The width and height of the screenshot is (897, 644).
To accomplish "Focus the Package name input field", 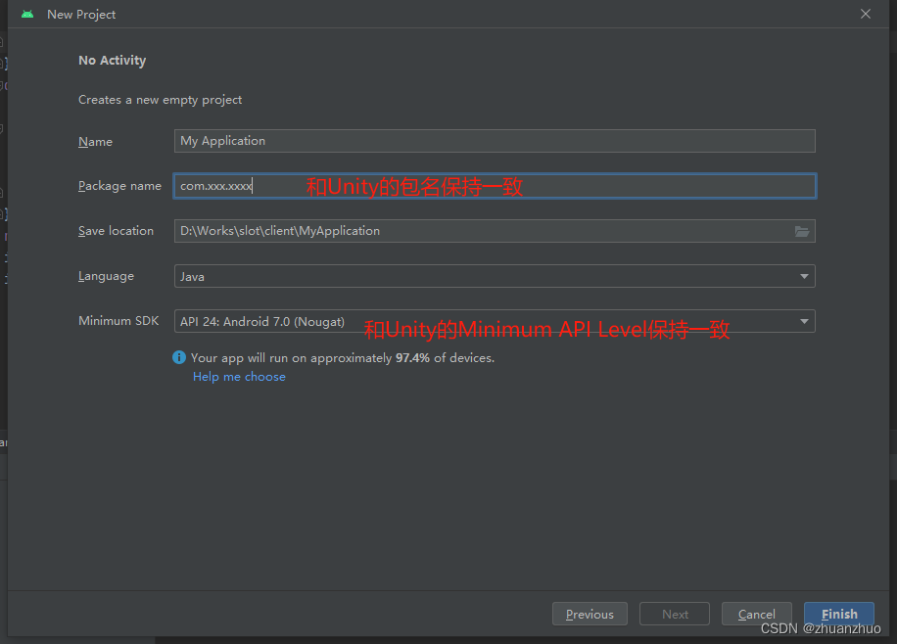I will pyautogui.click(x=495, y=186).
